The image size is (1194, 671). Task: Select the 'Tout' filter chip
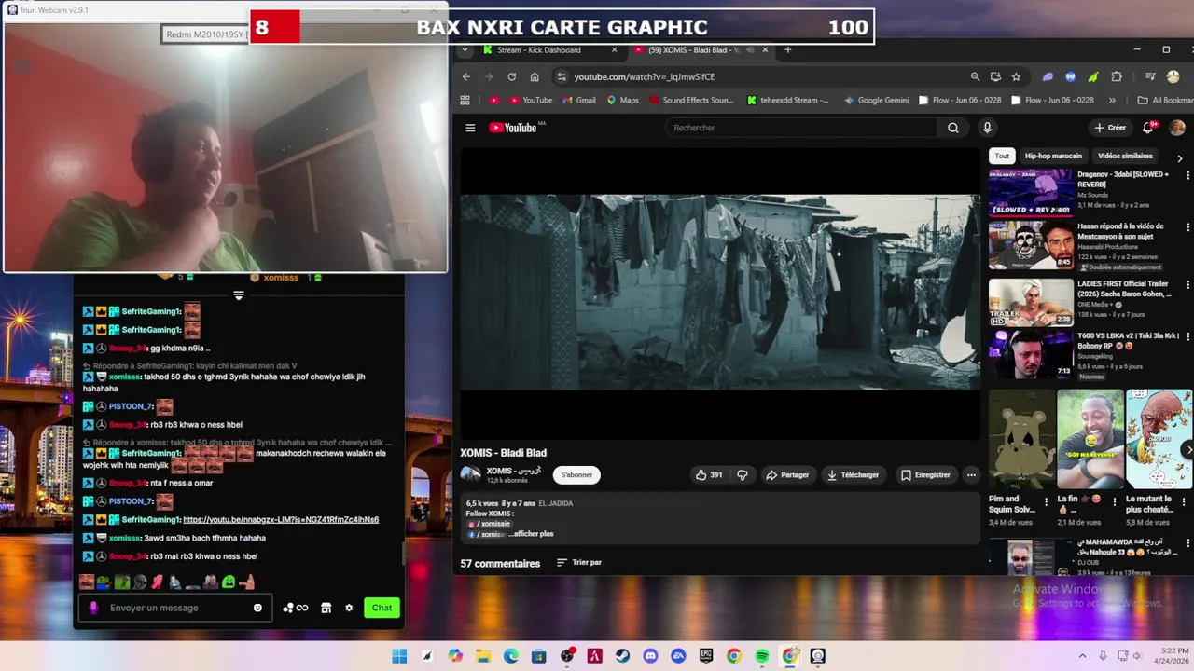point(1002,156)
